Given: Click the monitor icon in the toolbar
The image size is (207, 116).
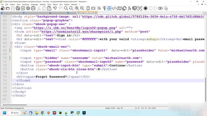Looking at the screenshot, I should [x=135, y=8].
